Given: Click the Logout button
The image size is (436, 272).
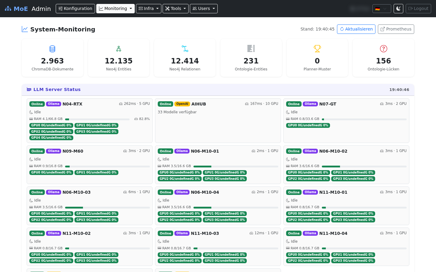Looking at the screenshot, I should pyautogui.click(x=418, y=8).
